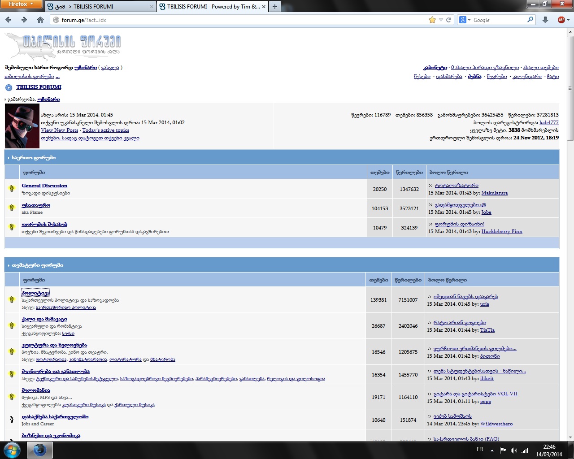This screenshot has height=459, width=574.
Task: Click the forward navigation arrow
Action: [24, 20]
